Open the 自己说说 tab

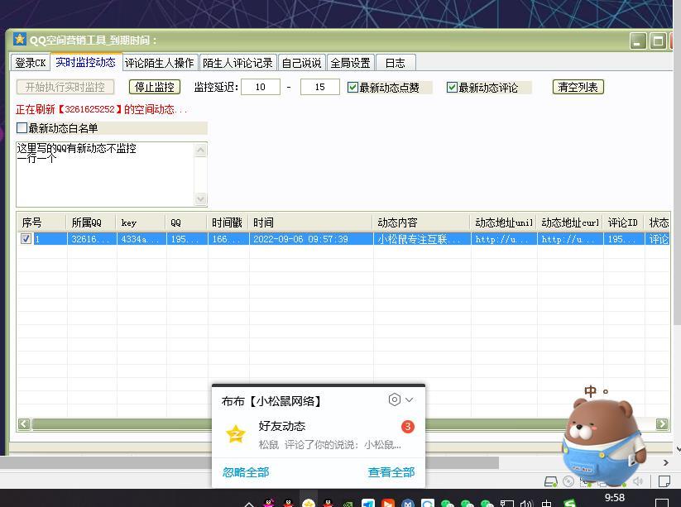pyautogui.click(x=301, y=63)
